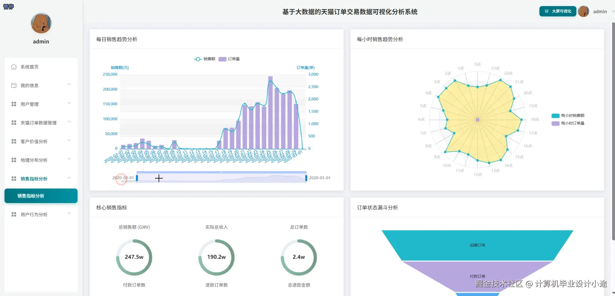The height and width of the screenshot is (296, 615).
Task: Click the 每小时销售趋势分析 card title
Action: [380, 39]
